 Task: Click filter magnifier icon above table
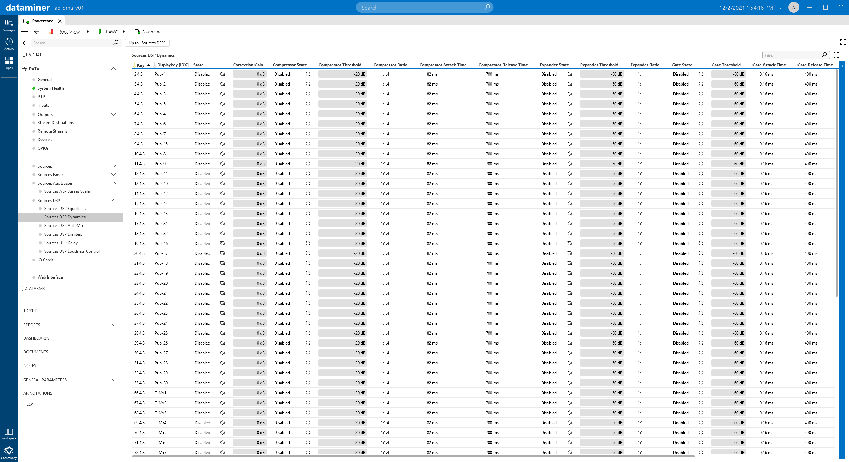click(x=824, y=55)
